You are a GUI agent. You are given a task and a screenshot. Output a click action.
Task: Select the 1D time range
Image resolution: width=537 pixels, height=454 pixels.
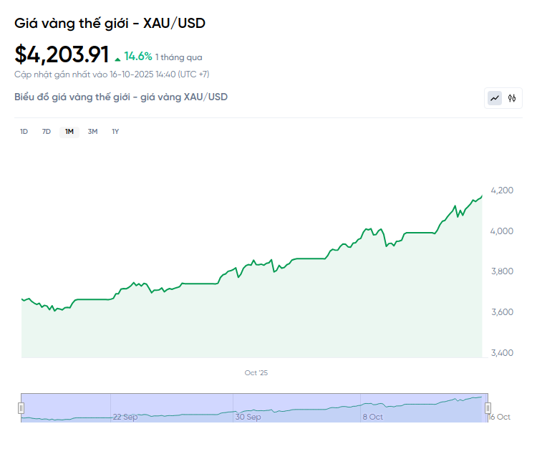tap(24, 131)
